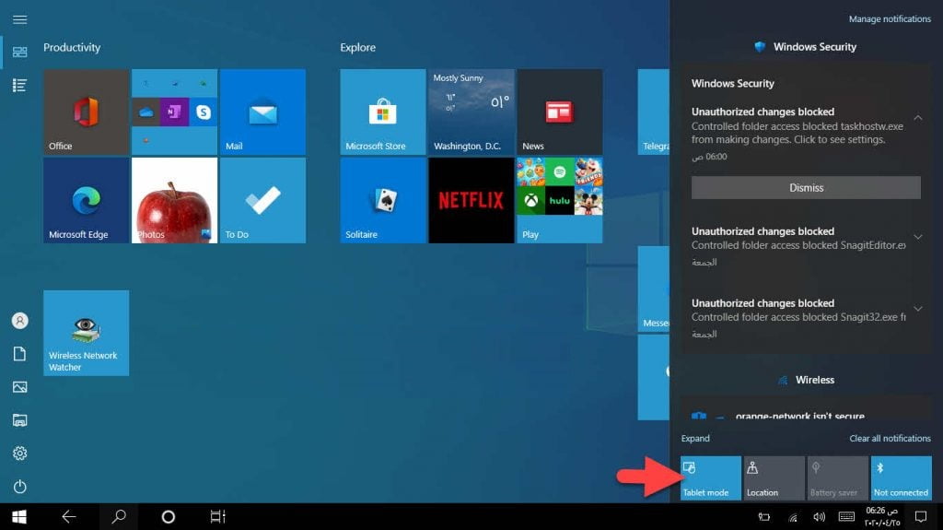The width and height of the screenshot is (943, 530).
Task: Open Task View on taskbar
Action: pos(217,517)
